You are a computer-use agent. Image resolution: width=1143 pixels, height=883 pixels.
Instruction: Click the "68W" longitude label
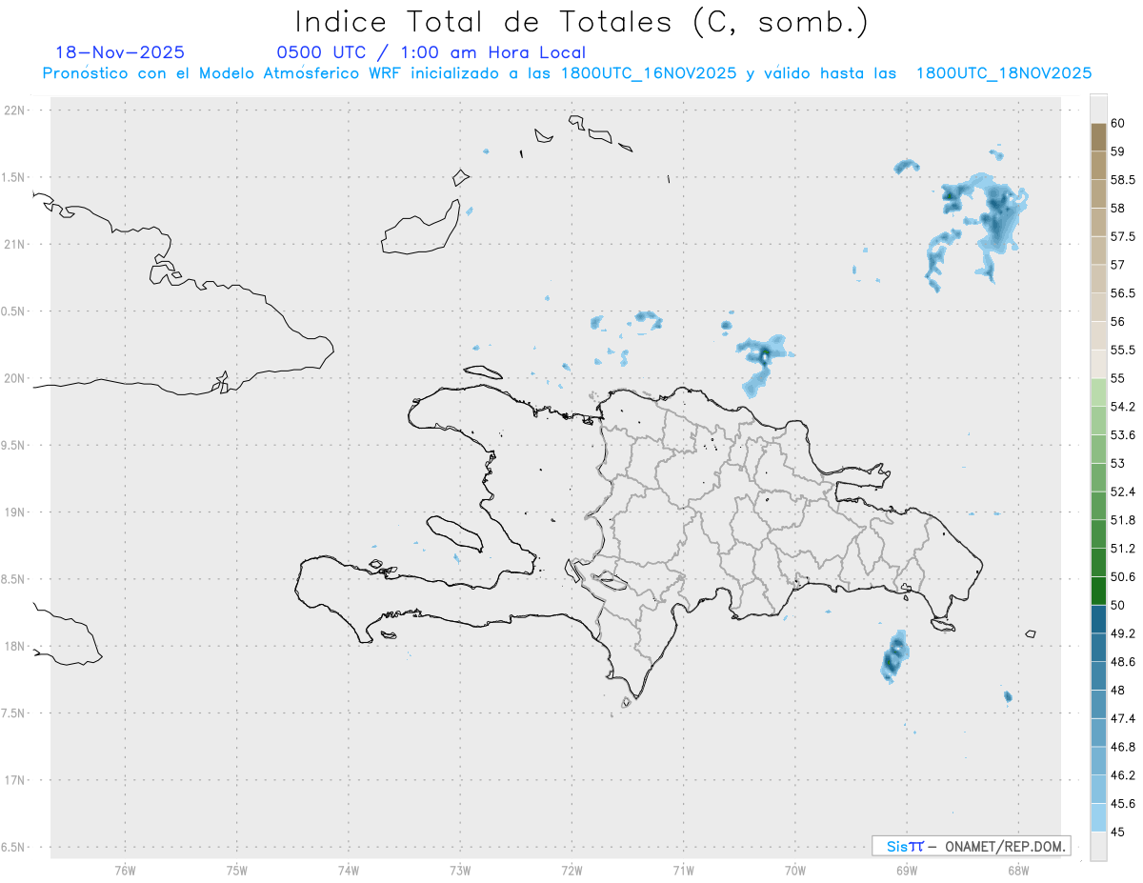click(1018, 870)
